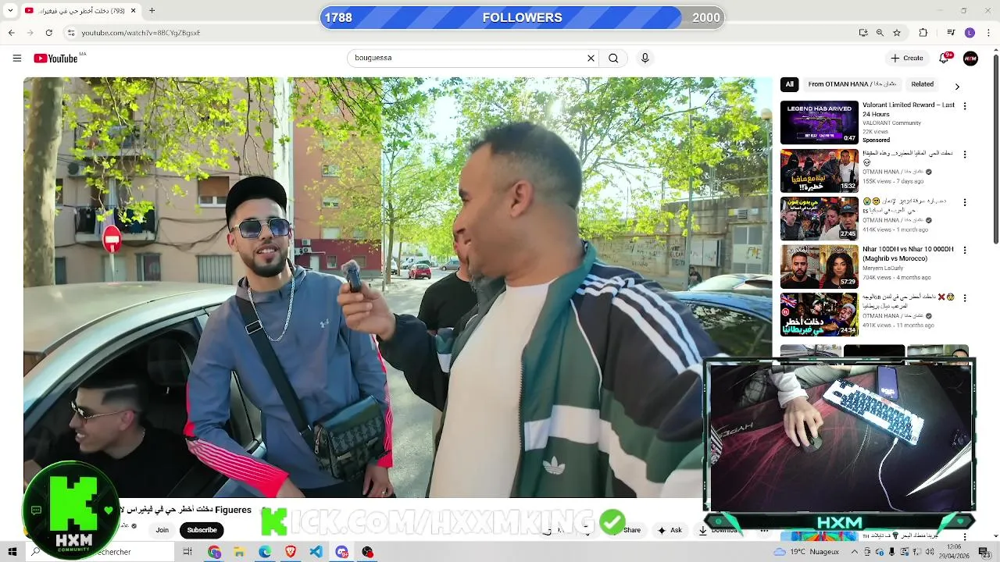
Task: Click the Join channel button
Action: [x=162, y=530]
